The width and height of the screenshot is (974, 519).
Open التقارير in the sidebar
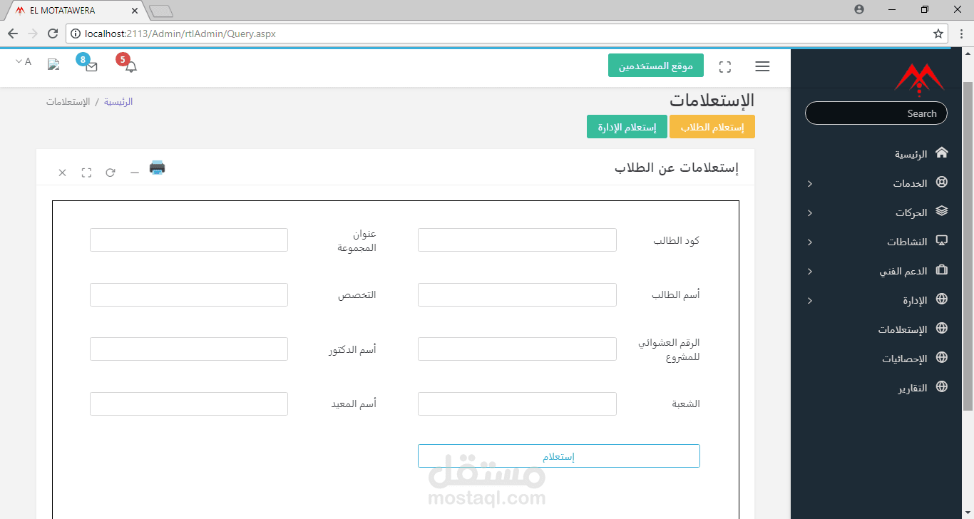pyautogui.click(x=913, y=388)
